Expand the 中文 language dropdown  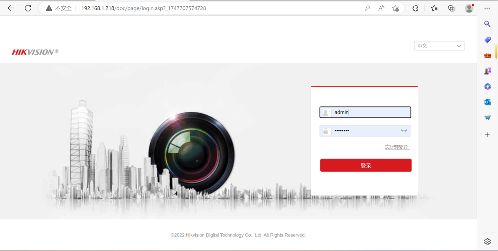(439, 46)
